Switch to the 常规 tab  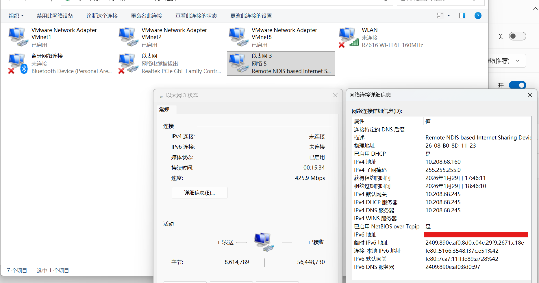tap(164, 110)
